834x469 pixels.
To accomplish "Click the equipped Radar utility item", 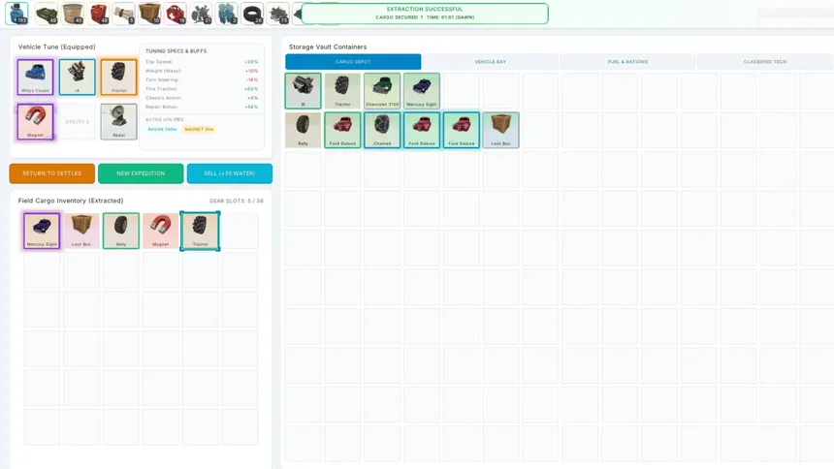I will click(118, 122).
